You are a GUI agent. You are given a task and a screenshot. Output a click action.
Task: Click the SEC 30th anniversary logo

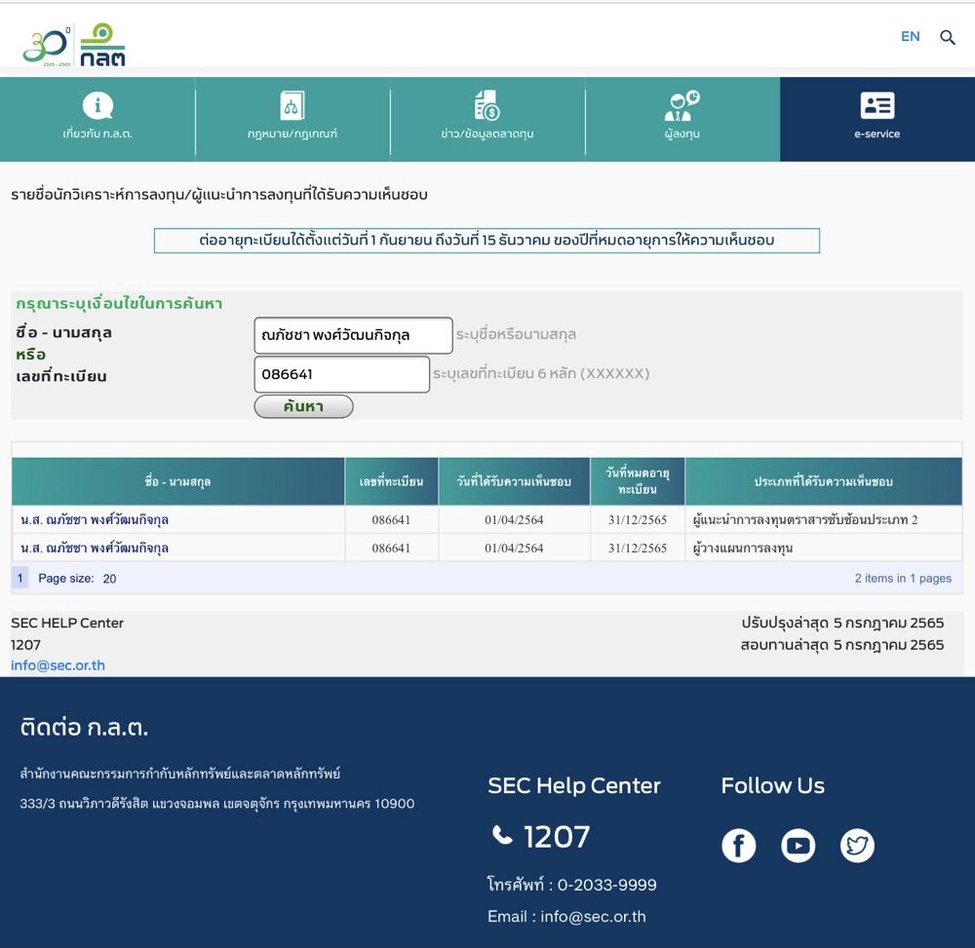tap(73, 45)
